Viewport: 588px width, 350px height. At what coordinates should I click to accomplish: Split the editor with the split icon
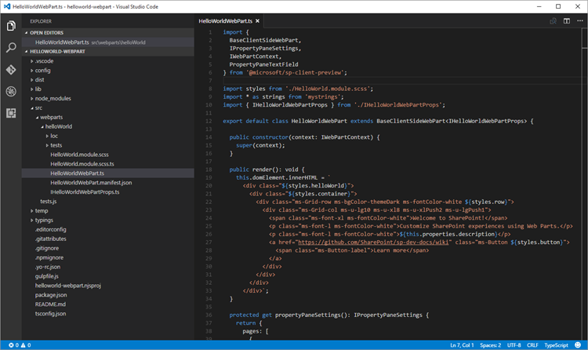567,21
